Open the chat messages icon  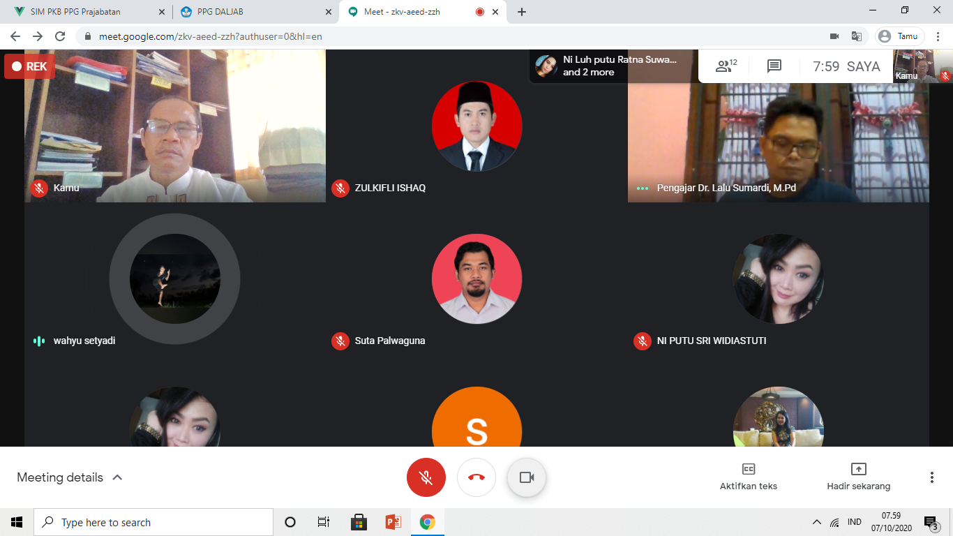(x=774, y=66)
